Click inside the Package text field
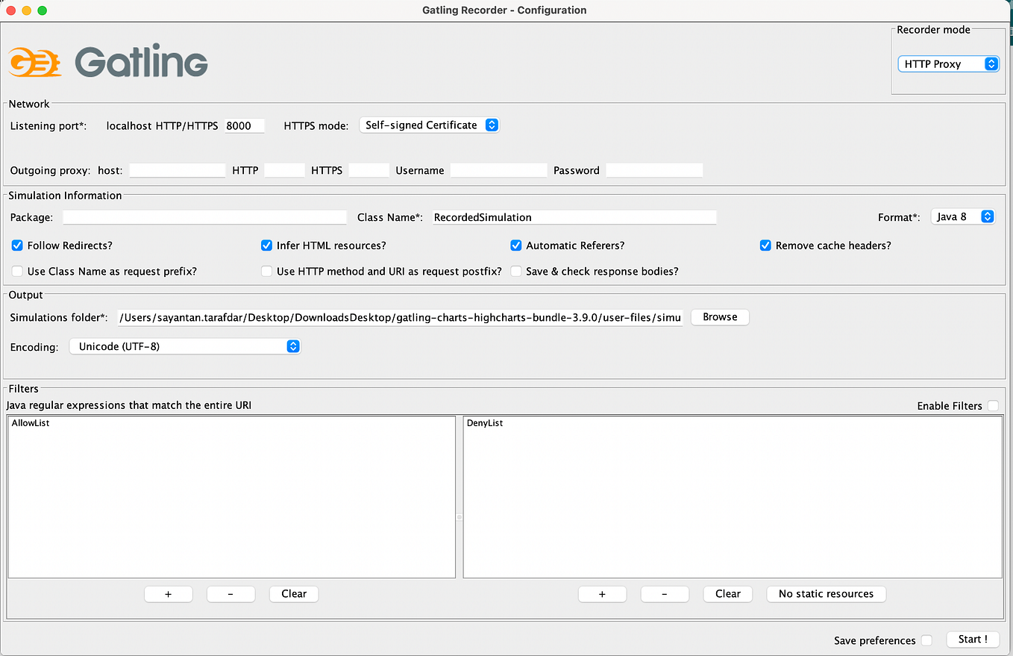 [204, 216]
